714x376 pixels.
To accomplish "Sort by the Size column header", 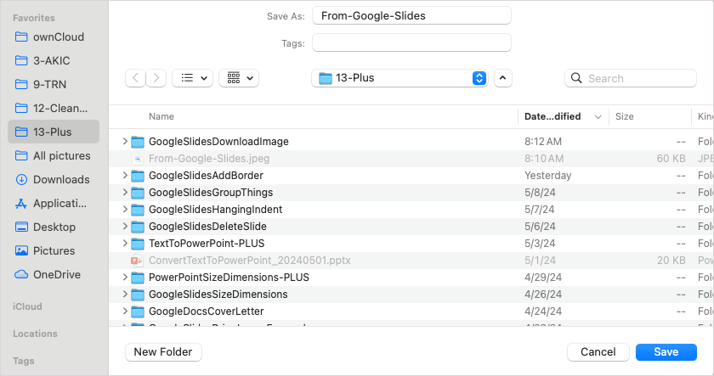I will (x=624, y=116).
